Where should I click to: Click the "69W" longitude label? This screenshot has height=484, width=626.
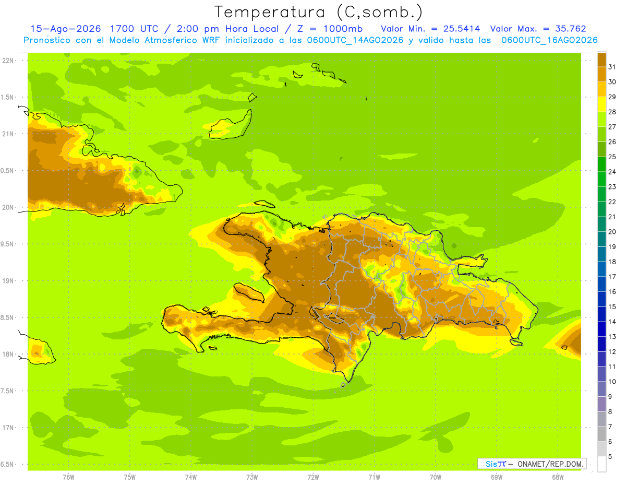(x=497, y=477)
